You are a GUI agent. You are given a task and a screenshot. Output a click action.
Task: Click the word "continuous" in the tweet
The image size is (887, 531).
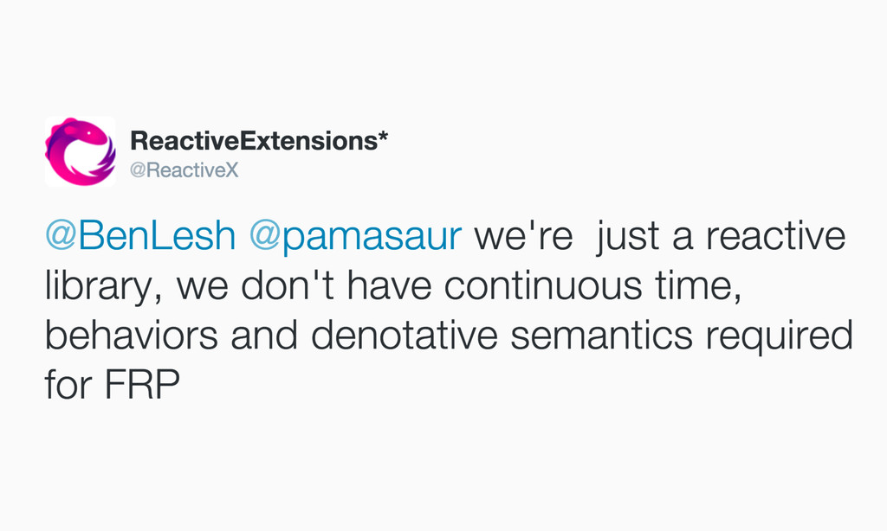[543, 285]
